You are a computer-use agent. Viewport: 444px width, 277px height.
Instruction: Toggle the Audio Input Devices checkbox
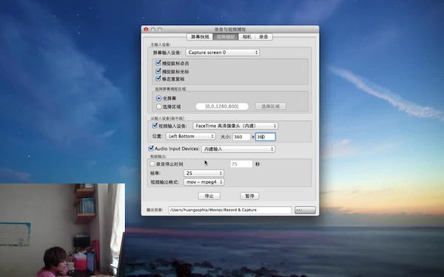click(151, 148)
